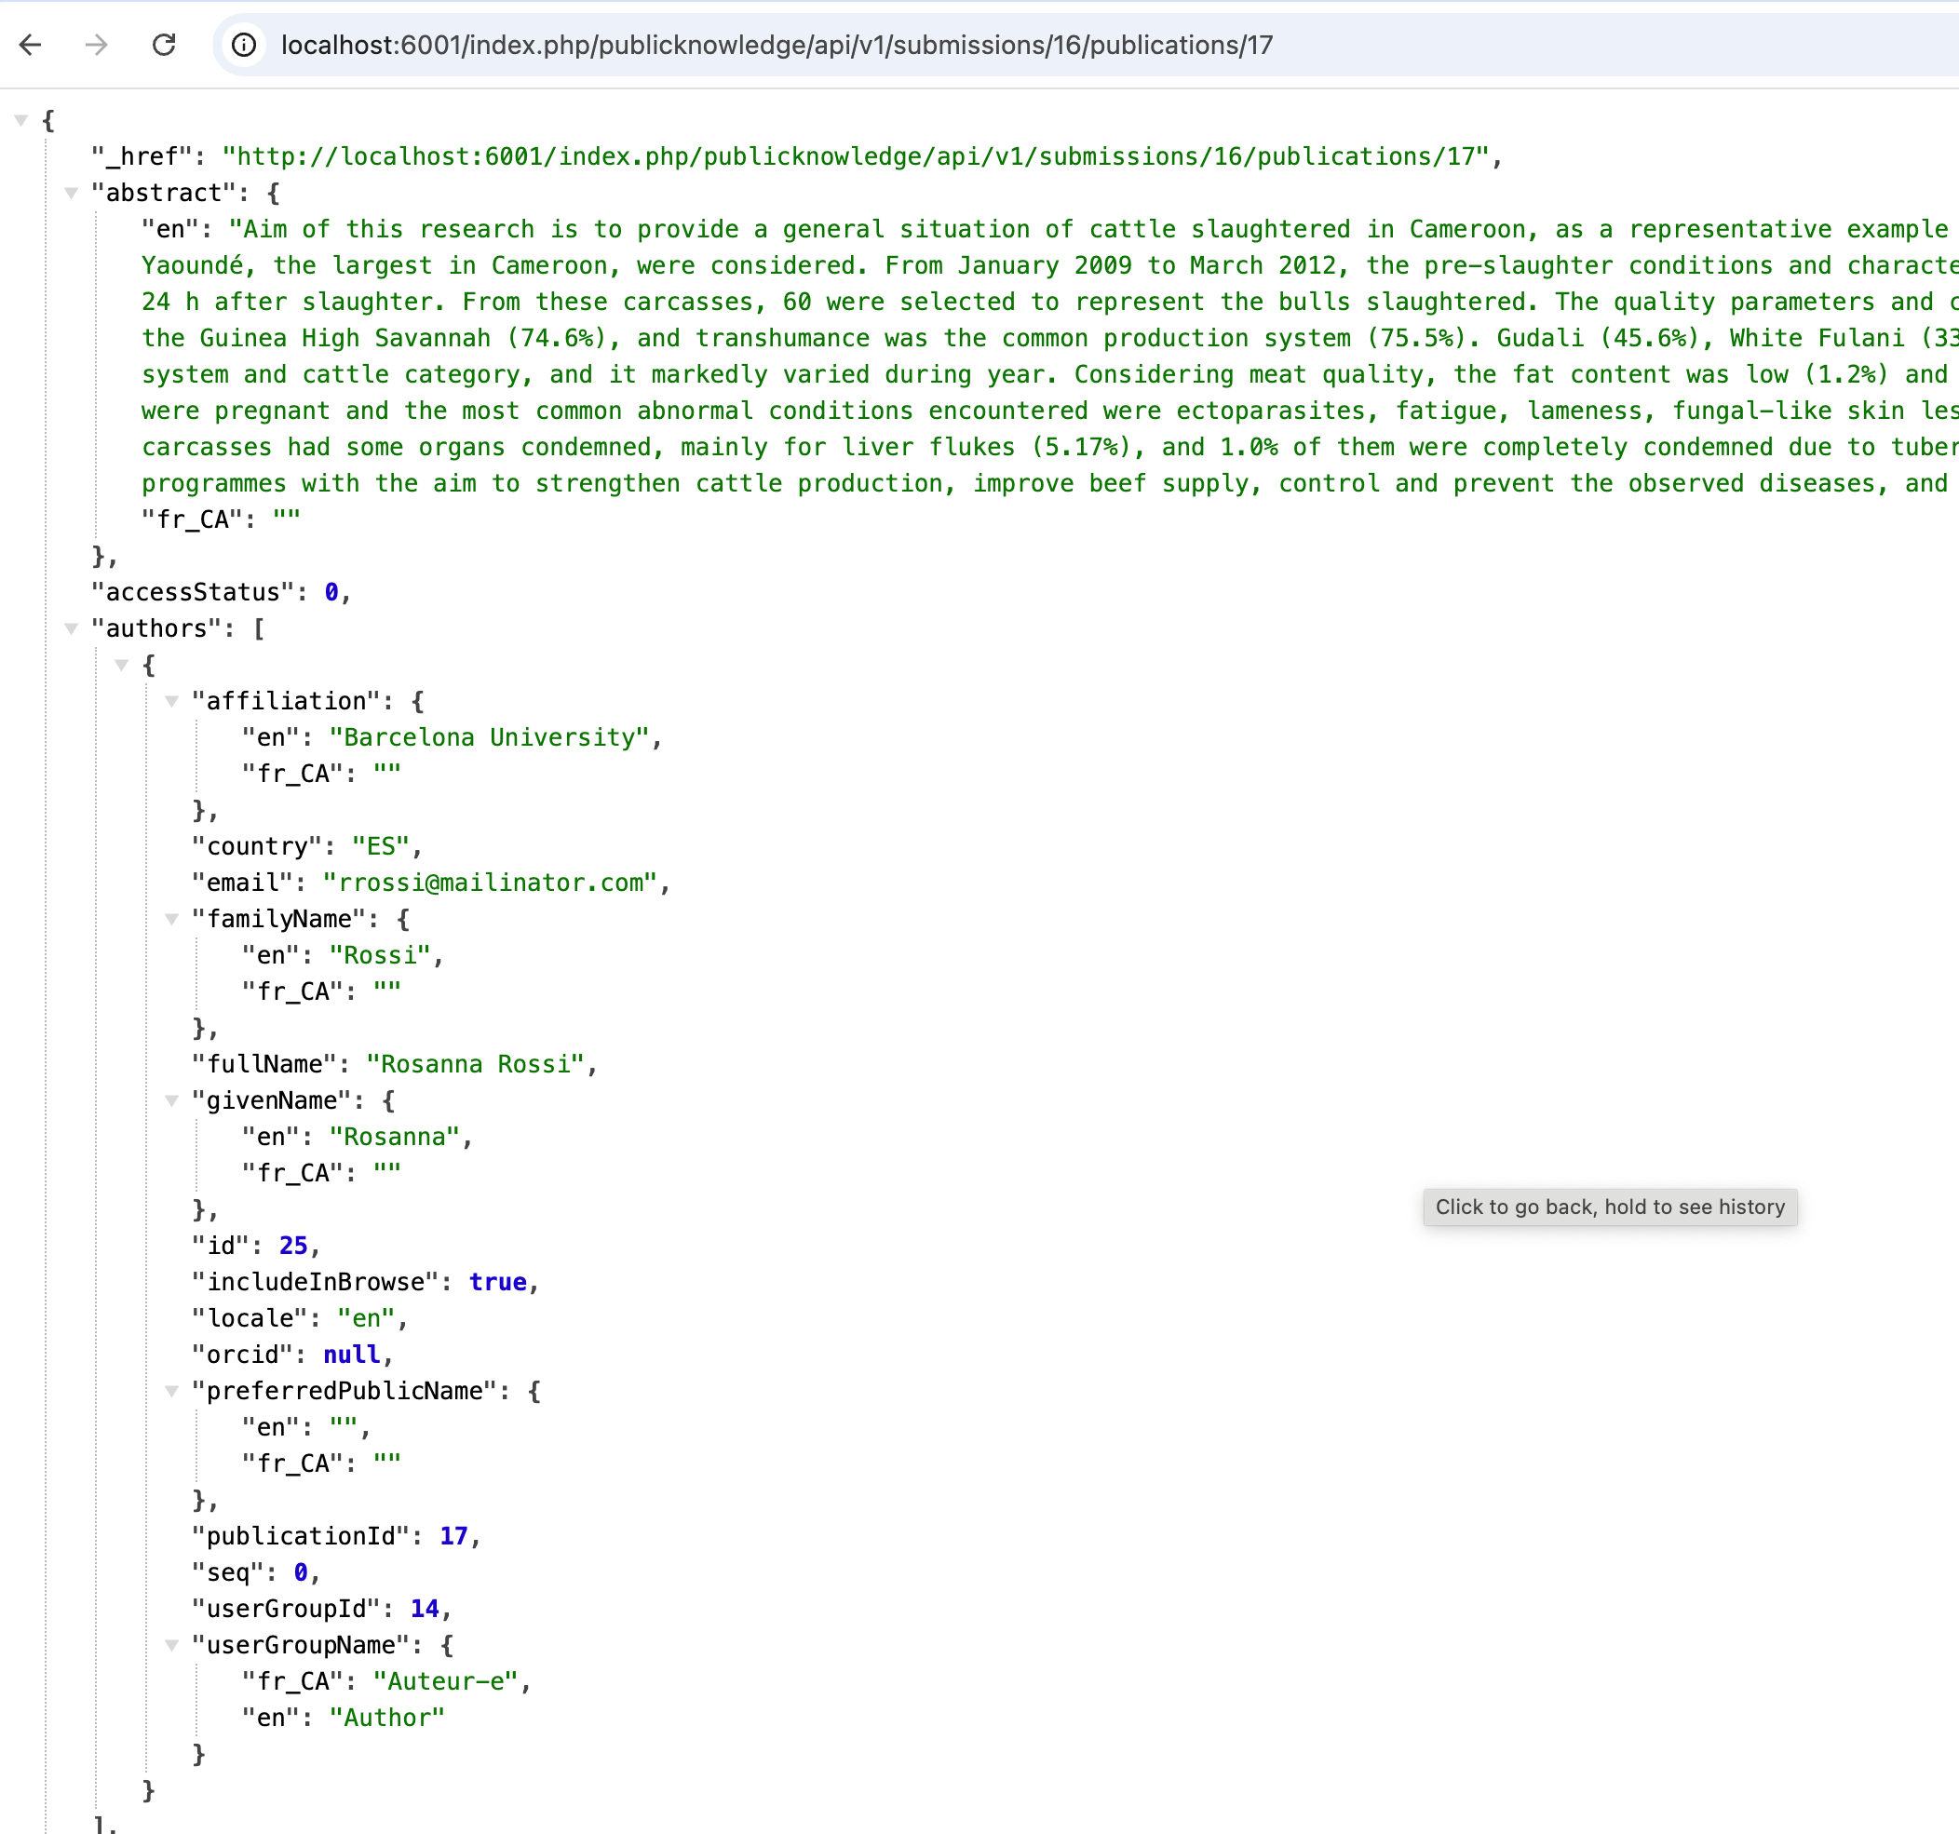Click the "Rosanna Rossi" fullName value

pos(475,1064)
